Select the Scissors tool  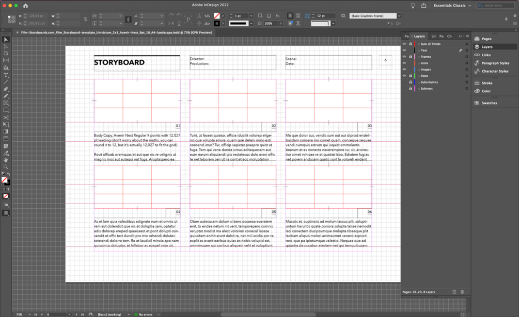click(x=6, y=117)
